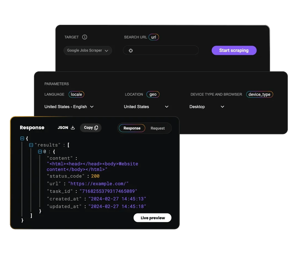Click the device_type parameter tag
Image resolution: width=298 pixels, height=254 pixels.
coord(259,95)
